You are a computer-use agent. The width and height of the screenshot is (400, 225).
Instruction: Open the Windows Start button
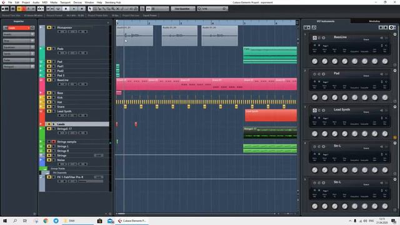pyautogui.click(x=5, y=221)
